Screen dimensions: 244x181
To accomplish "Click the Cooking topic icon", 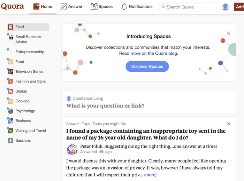I will pyautogui.click(x=10, y=101).
